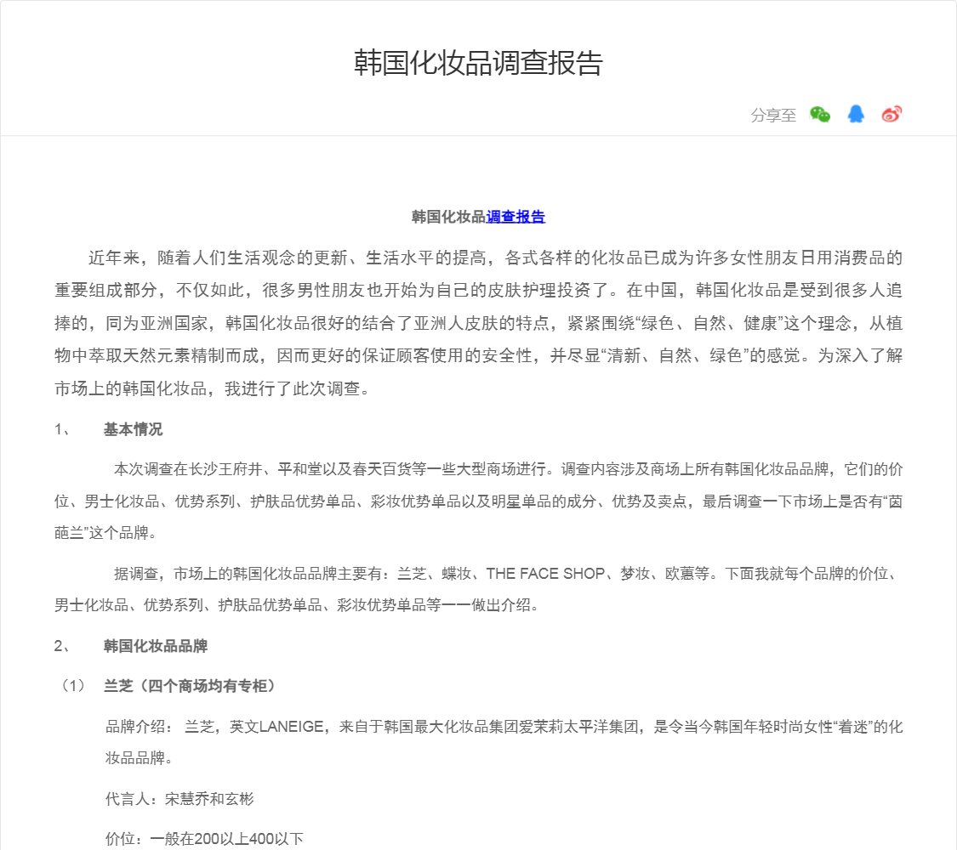Click the THE FACE SHOP brand text
The image size is (957, 850).
(545, 573)
